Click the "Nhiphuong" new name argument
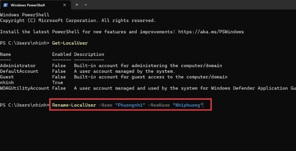 point(188,105)
